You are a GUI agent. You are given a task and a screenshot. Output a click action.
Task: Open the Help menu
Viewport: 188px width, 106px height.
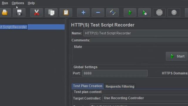pyautogui.click(x=31, y=3)
